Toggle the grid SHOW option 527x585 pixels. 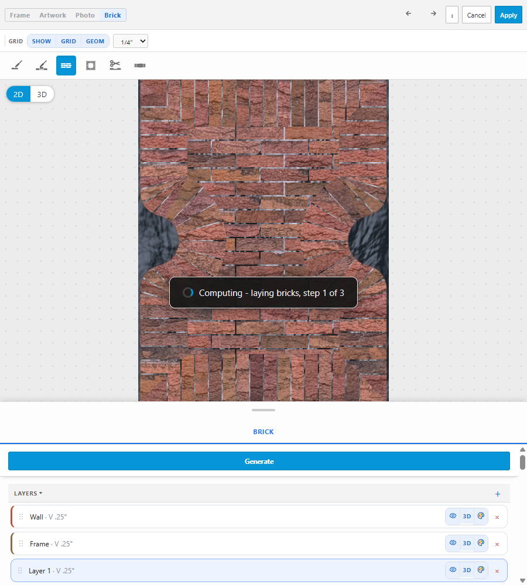click(42, 41)
